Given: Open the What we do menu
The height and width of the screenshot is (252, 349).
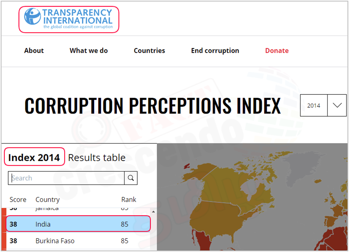Looking at the screenshot, I should pyautogui.click(x=88, y=51).
